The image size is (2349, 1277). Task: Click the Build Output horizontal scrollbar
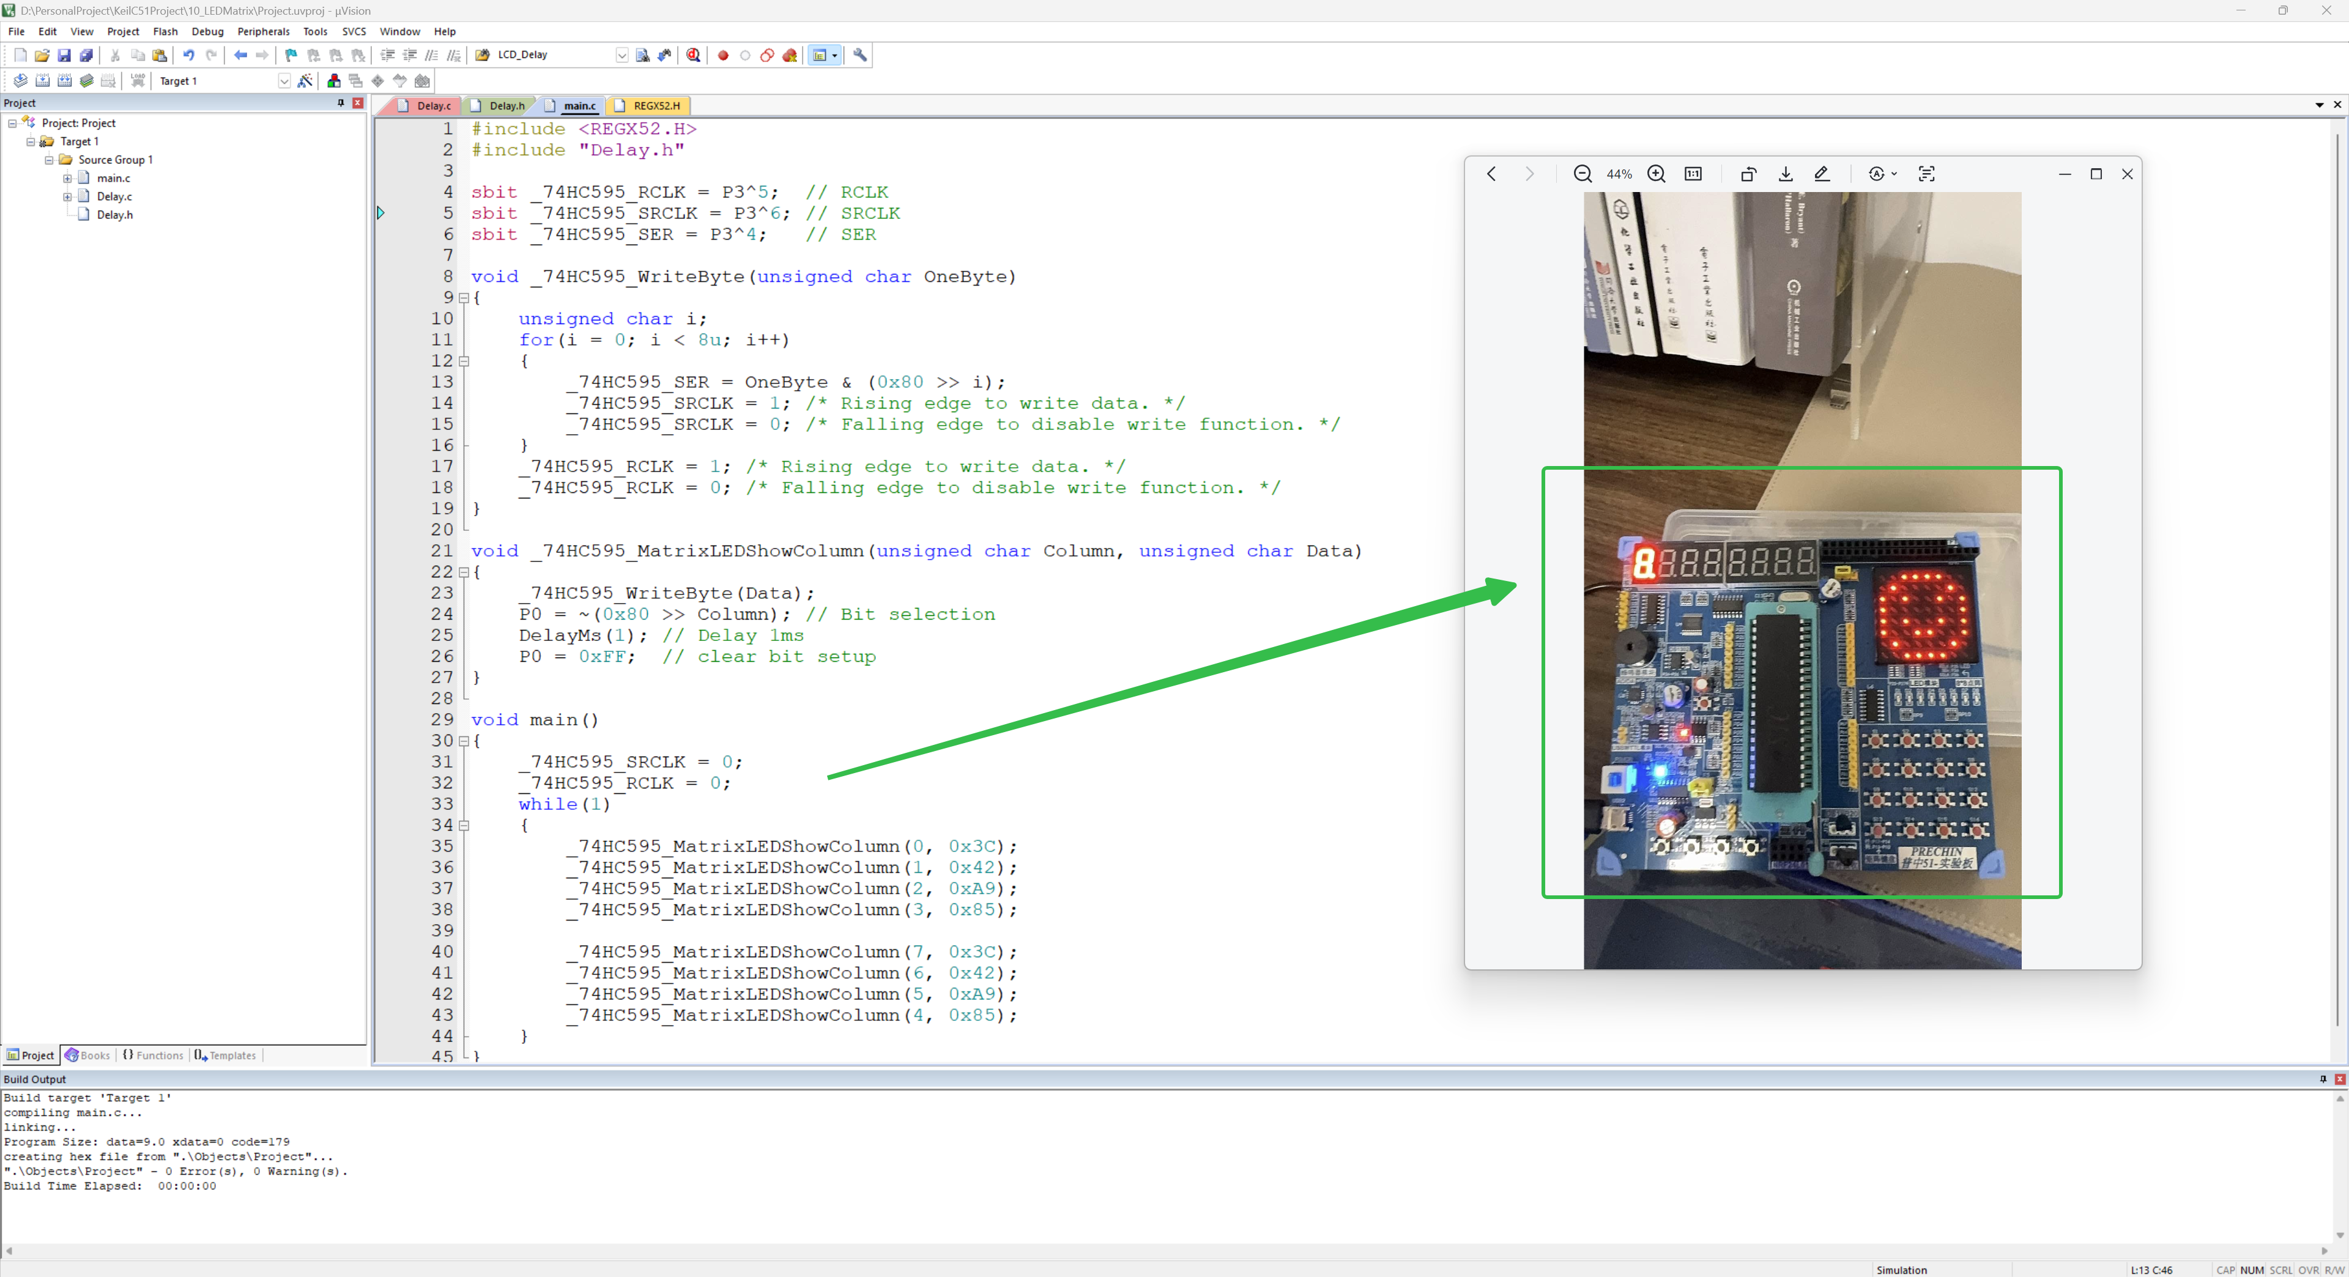(1167, 1251)
